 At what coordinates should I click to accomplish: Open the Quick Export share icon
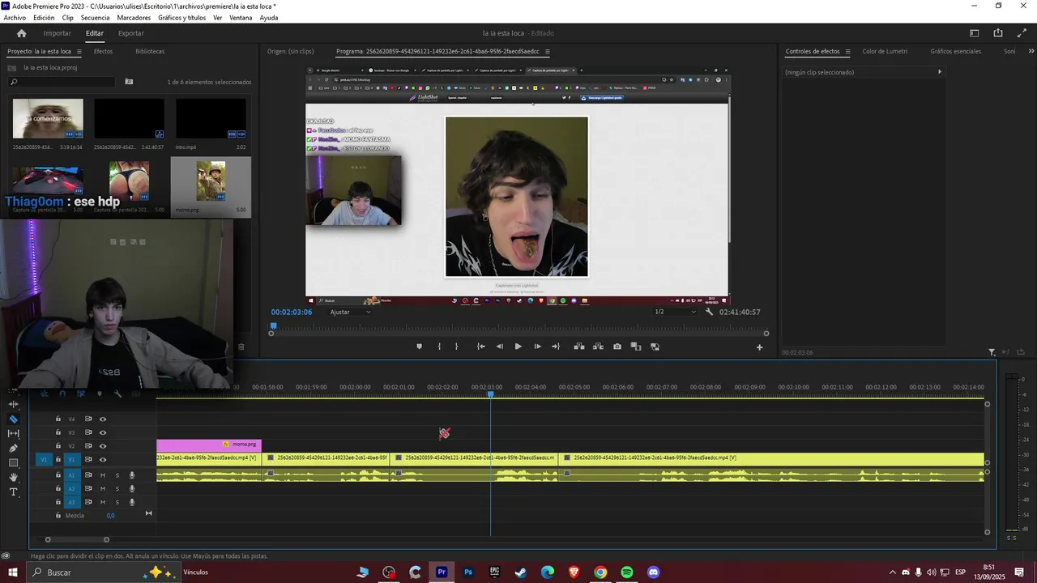[998, 33]
